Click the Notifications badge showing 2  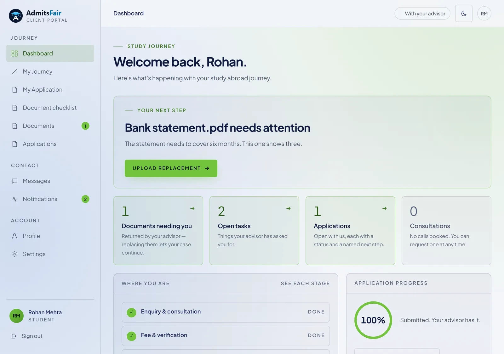(x=85, y=199)
